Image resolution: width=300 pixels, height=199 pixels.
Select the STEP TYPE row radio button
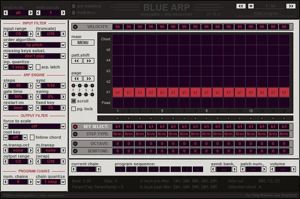click(x=75, y=134)
